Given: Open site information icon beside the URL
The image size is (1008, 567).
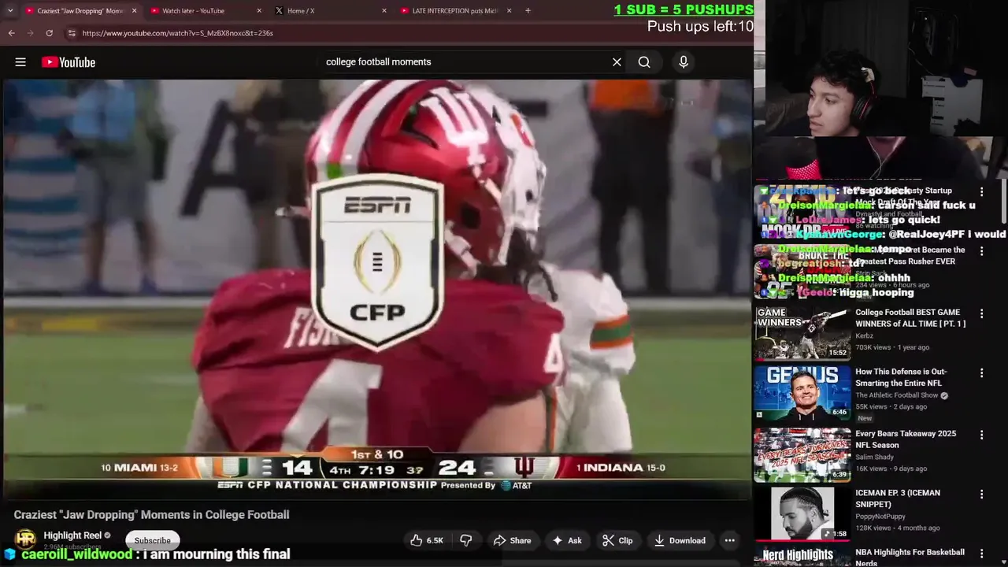Looking at the screenshot, I should pos(71,33).
